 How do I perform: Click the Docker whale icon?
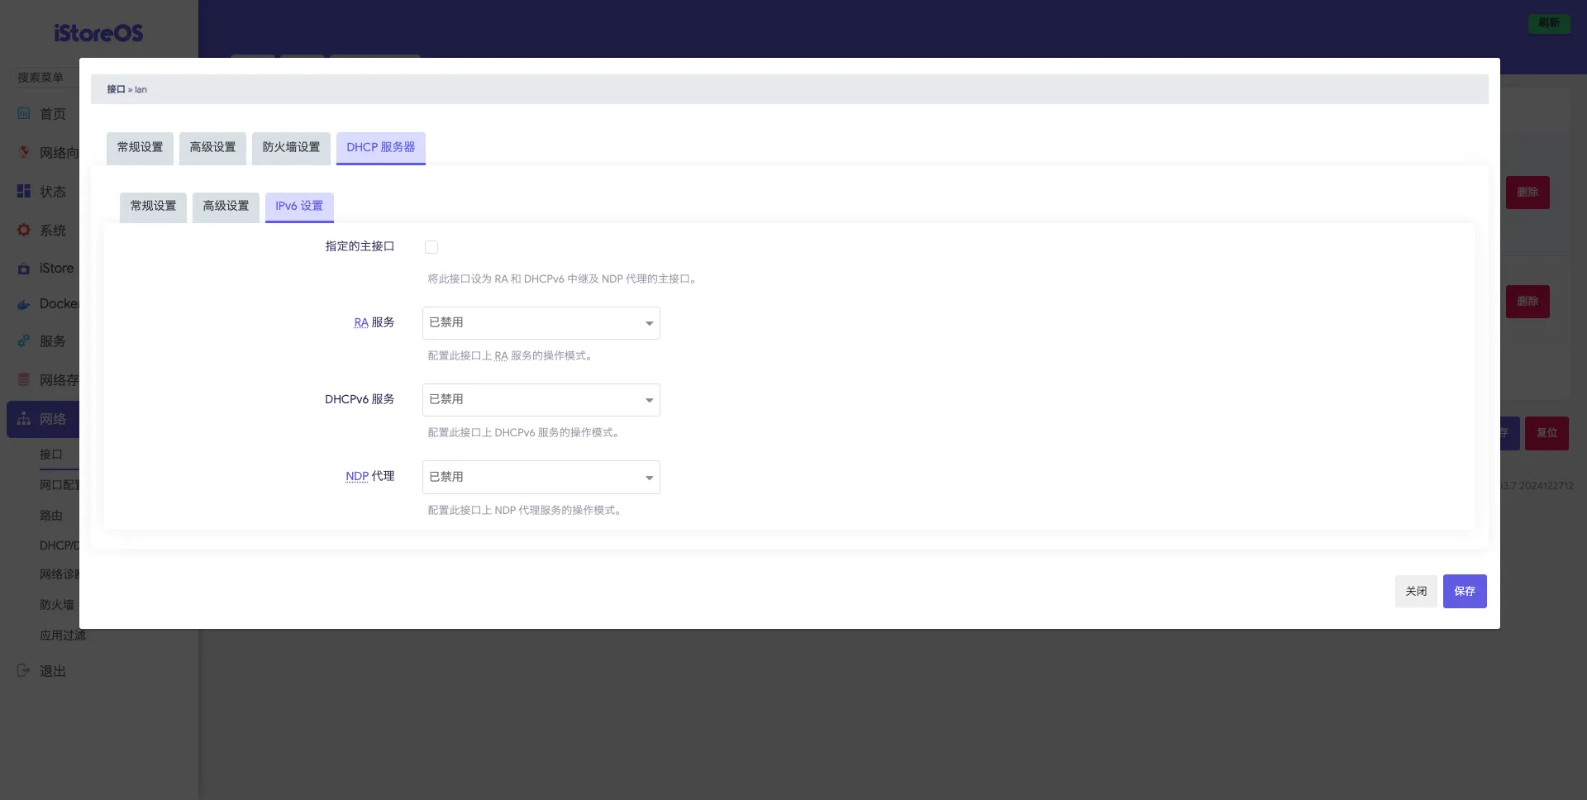pyautogui.click(x=24, y=304)
